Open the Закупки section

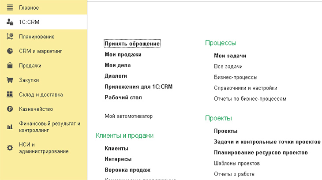tap(29, 80)
